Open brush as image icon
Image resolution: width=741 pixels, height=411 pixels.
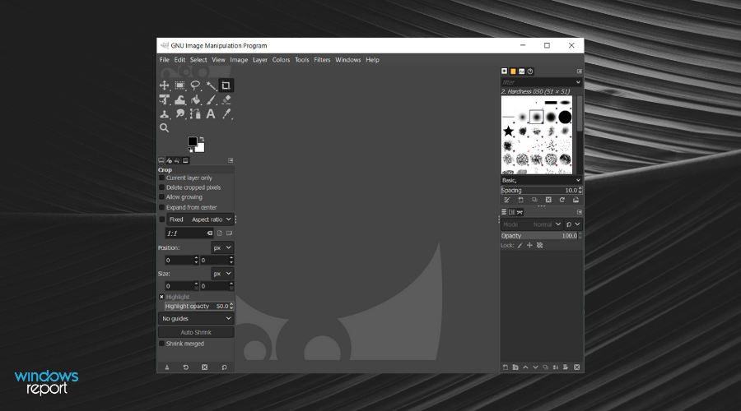[576, 200]
